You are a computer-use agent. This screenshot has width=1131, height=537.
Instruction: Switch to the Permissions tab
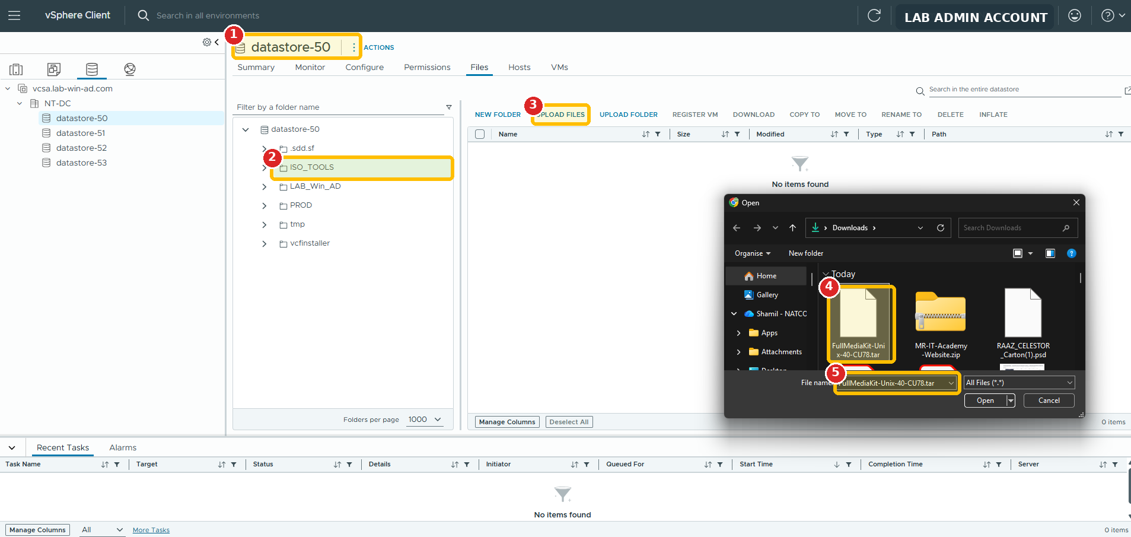coord(427,67)
